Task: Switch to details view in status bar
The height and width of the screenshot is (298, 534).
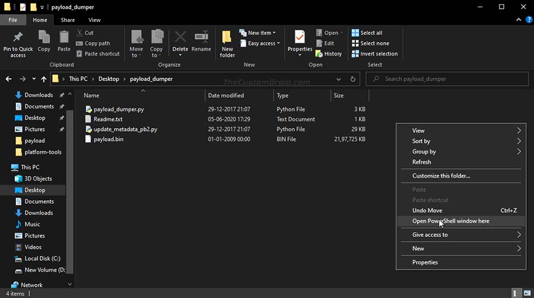Action: point(516,293)
